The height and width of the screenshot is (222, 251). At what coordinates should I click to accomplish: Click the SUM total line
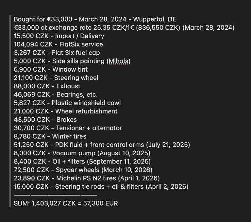(66, 203)
